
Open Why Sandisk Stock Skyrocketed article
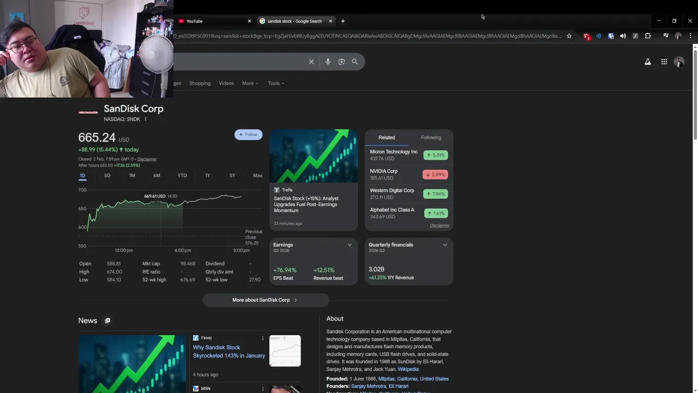[228, 352]
